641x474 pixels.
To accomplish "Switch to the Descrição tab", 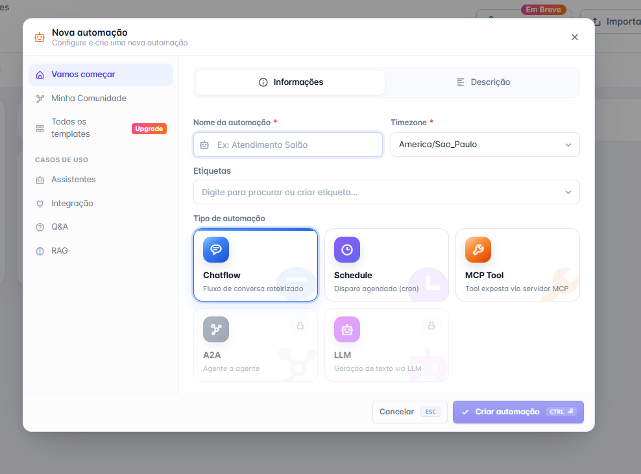I will 483,82.
